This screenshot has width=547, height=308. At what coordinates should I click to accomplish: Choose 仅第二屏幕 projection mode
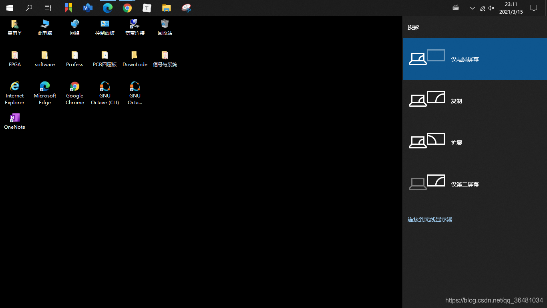475,184
